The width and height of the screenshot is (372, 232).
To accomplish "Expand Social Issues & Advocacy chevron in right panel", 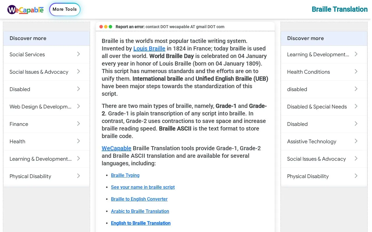I will 356,158.
